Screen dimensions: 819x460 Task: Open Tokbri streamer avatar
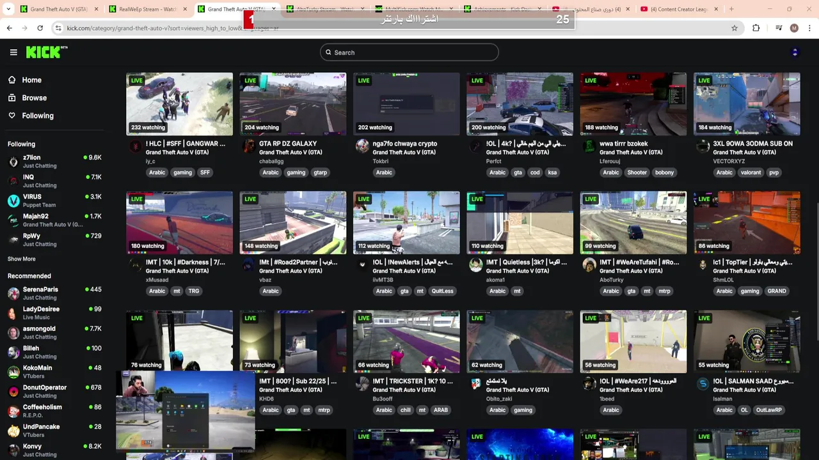[x=362, y=146]
